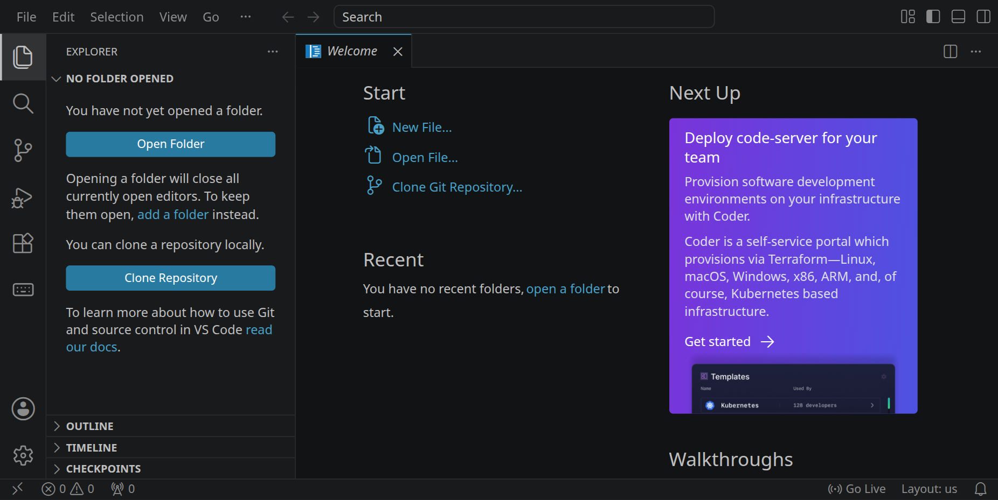This screenshot has width=998, height=500.
Task: Click the Open Folder button
Action: (171, 144)
